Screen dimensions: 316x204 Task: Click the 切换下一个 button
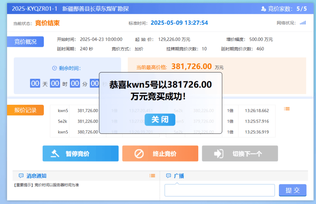point(240,154)
